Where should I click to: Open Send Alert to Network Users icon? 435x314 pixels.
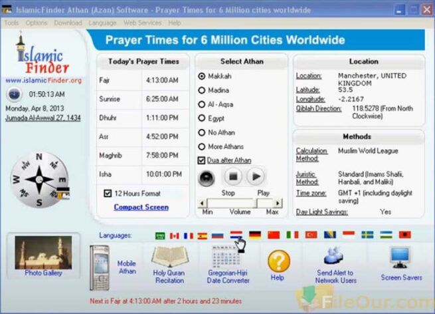point(333,256)
